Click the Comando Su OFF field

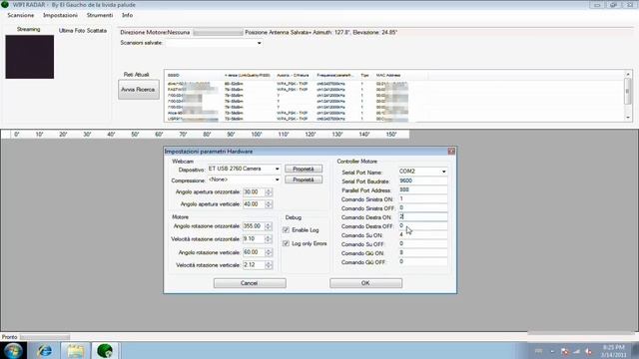point(422,243)
